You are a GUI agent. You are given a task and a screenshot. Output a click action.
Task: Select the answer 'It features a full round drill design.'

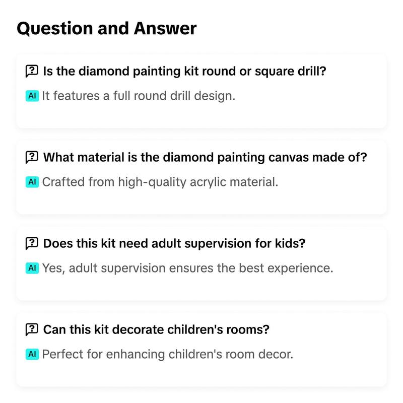[x=139, y=96]
